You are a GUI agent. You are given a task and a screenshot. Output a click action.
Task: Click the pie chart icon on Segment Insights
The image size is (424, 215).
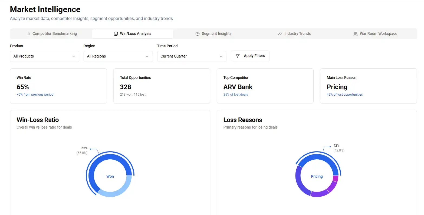pyautogui.click(x=198, y=34)
